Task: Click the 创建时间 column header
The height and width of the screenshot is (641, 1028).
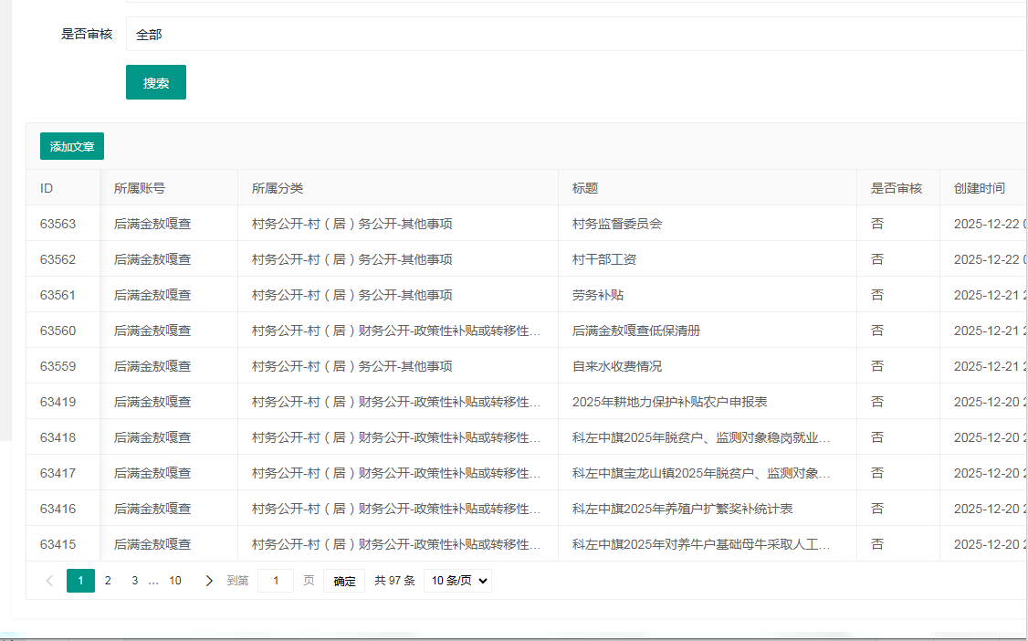Action: (x=979, y=188)
